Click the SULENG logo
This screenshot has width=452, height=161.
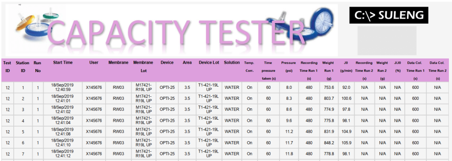(388, 15)
